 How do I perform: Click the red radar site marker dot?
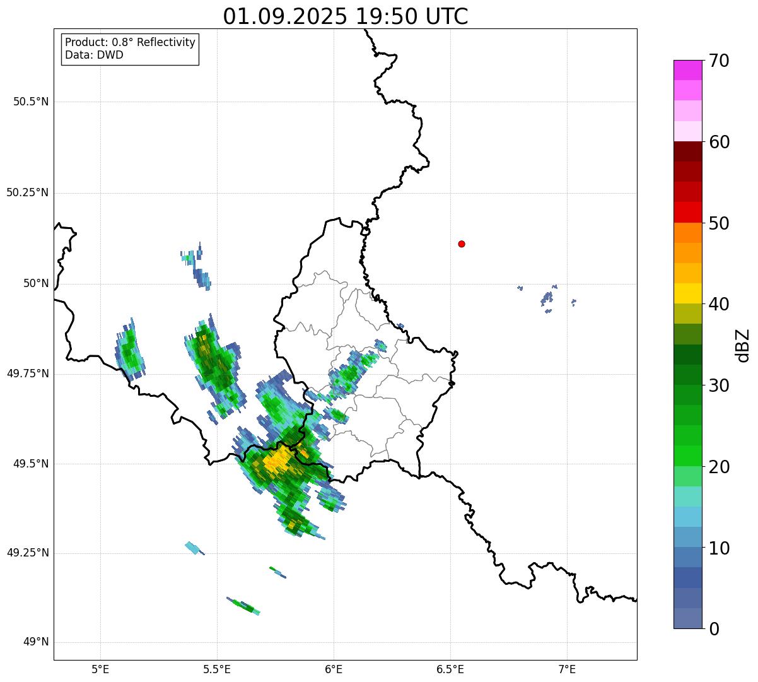click(x=462, y=244)
